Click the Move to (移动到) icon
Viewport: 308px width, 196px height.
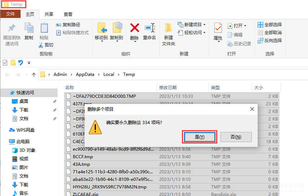tap(102, 28)
